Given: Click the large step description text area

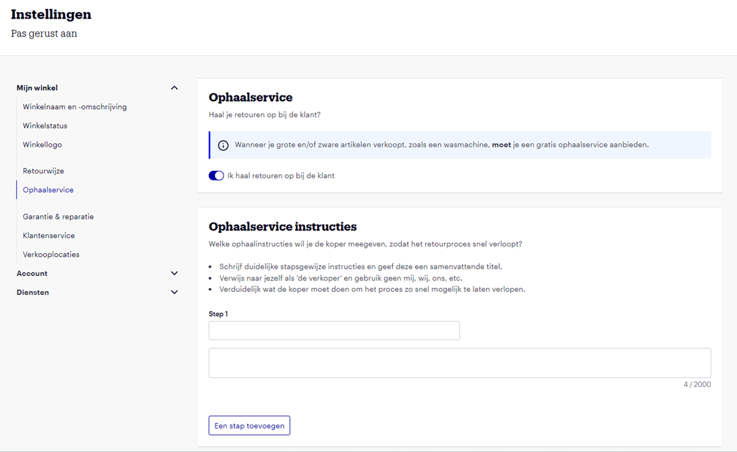Looking at the screenshot, I should point(459,362).
